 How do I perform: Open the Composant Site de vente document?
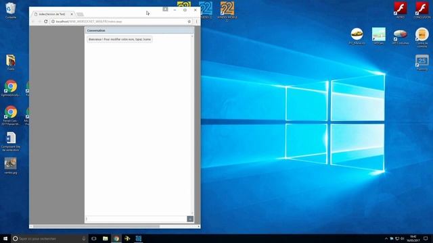(11, 142)
